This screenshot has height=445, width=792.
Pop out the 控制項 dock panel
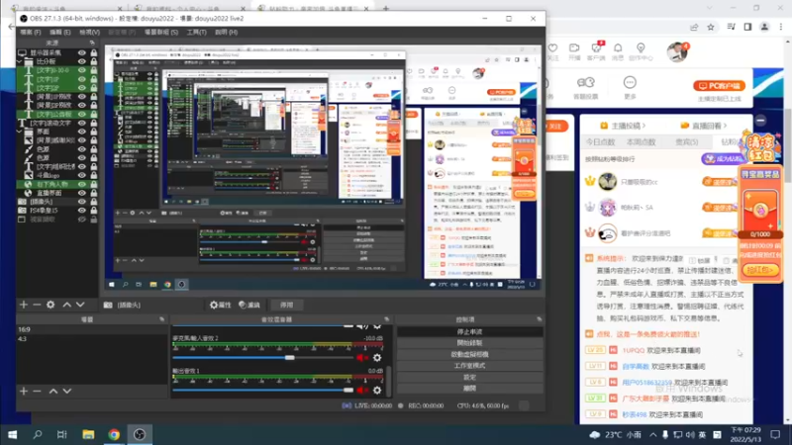click(x=539, y=319)
